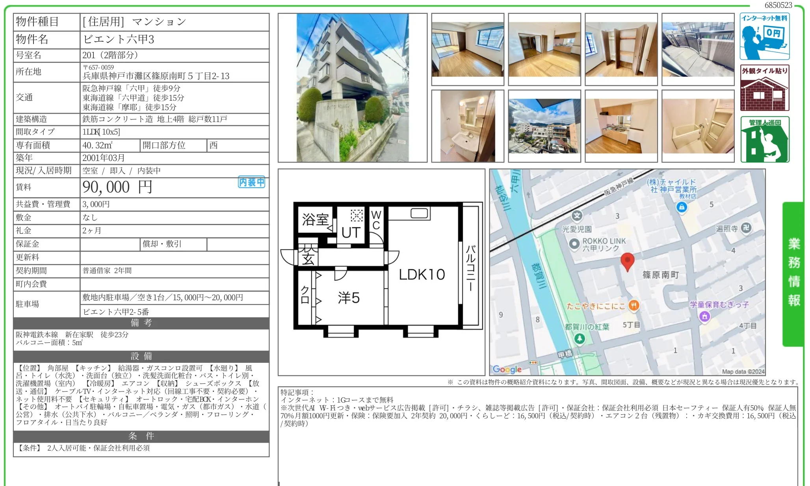Open the living room window photo thumbnail

pyautogui.click(x=468, y=50)
